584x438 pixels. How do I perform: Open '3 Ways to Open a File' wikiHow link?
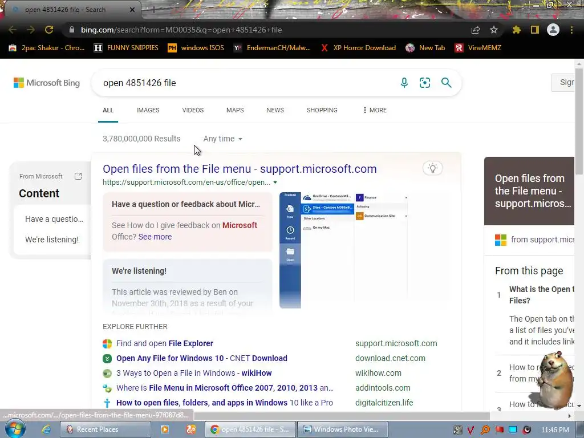194,373
